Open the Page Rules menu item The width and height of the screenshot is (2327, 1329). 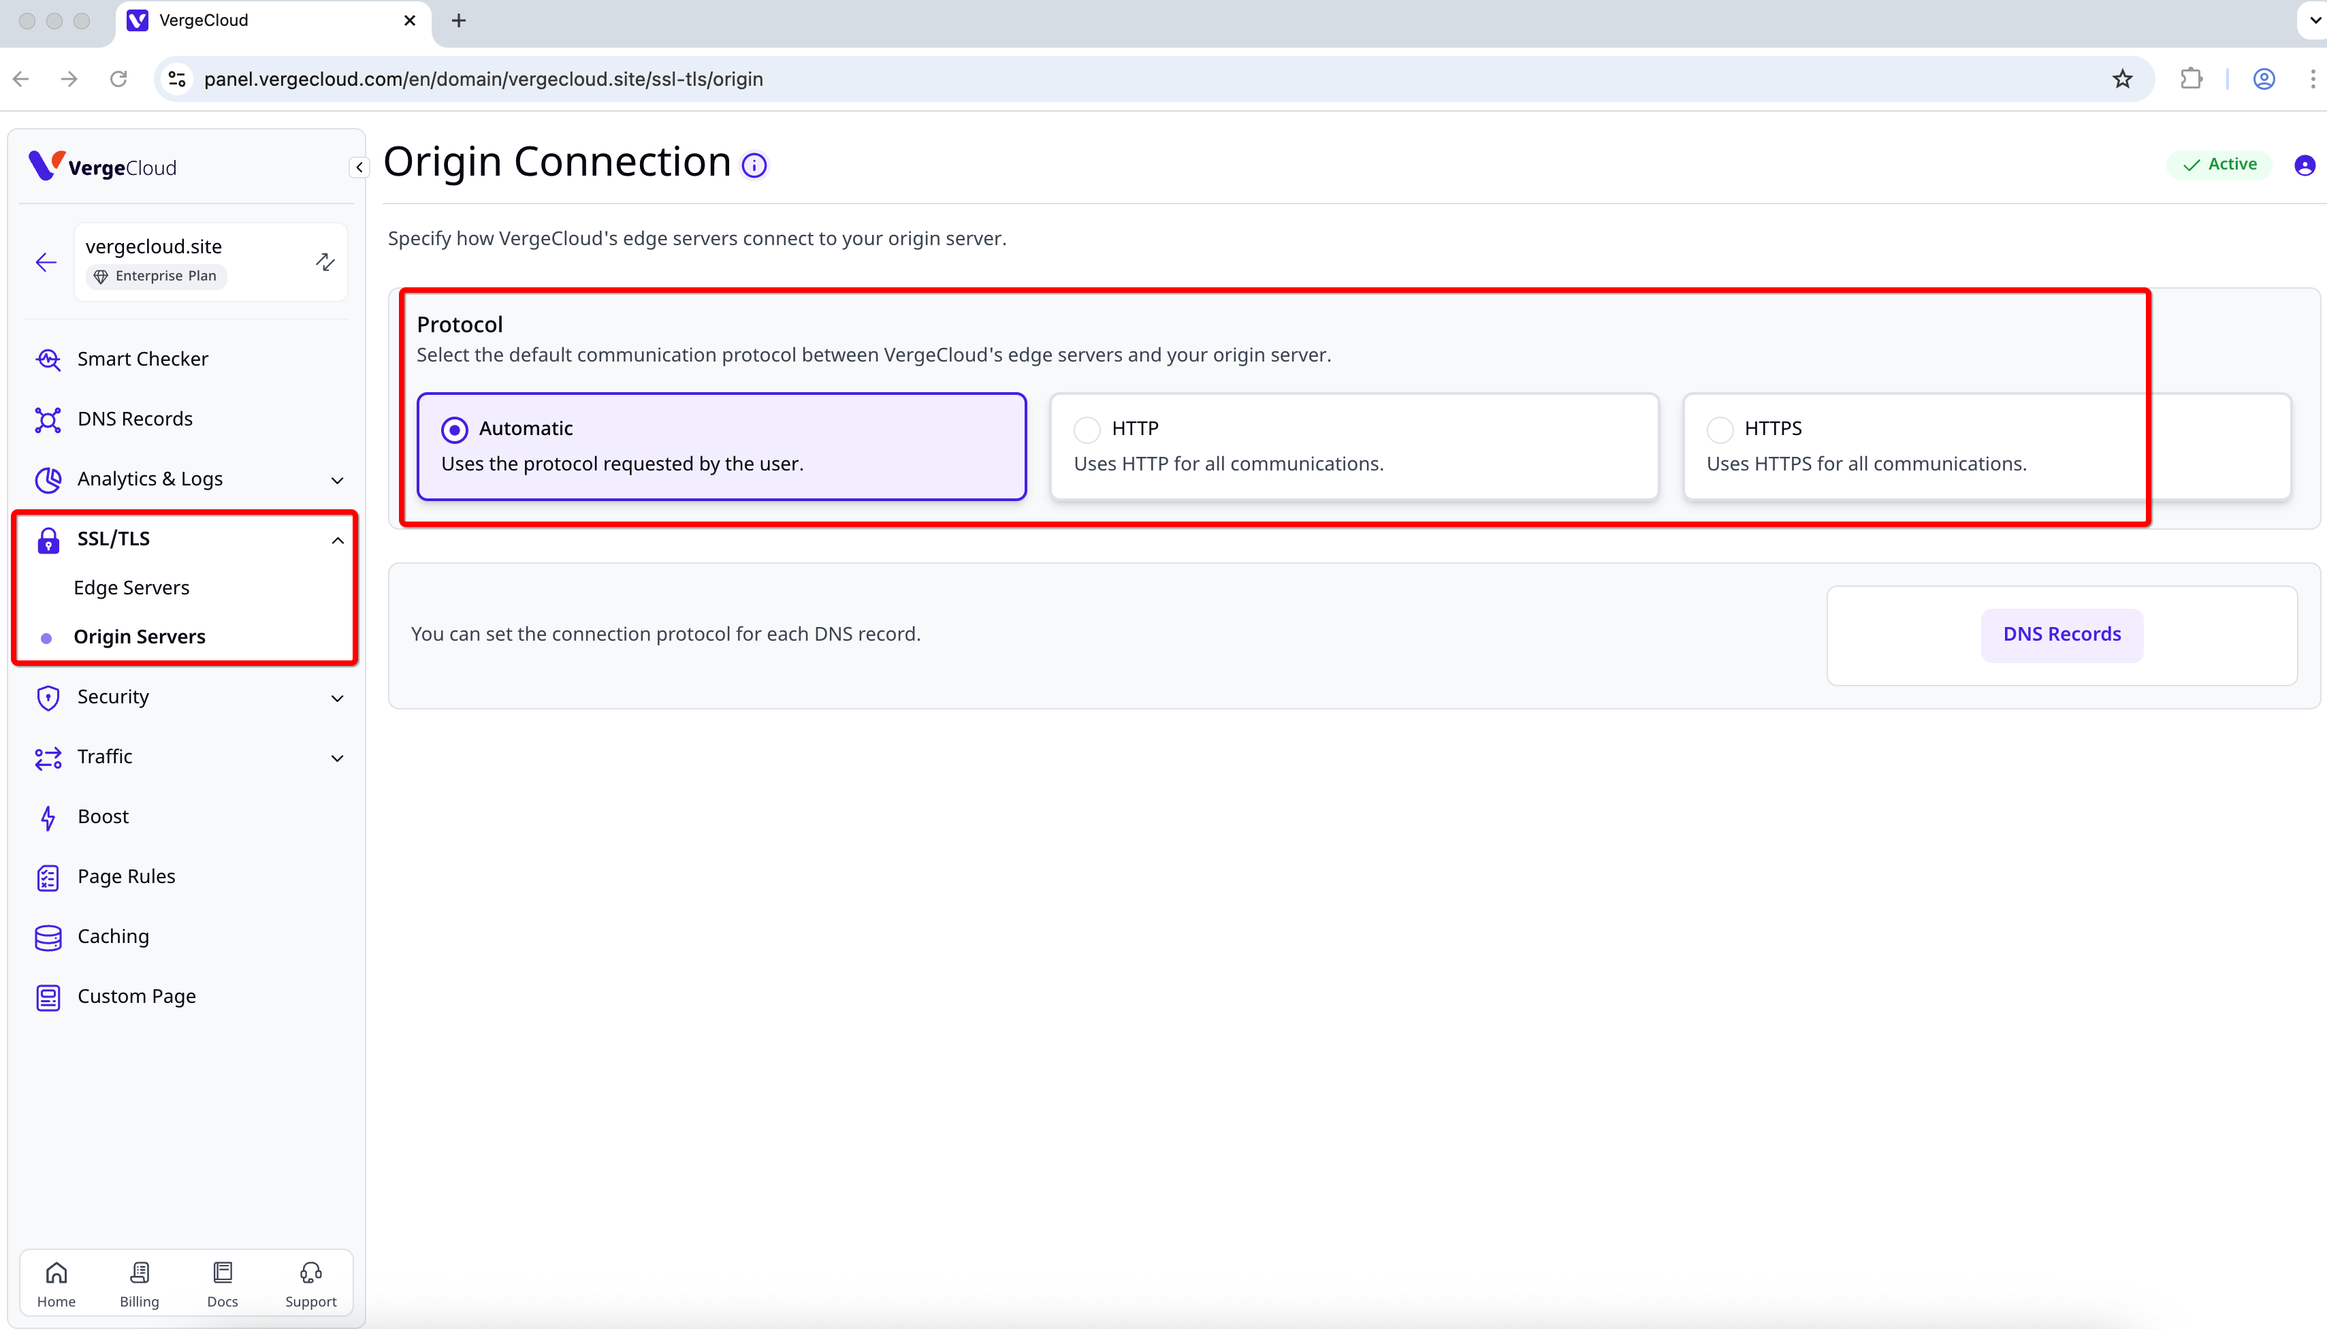click(x=186, y=877)
